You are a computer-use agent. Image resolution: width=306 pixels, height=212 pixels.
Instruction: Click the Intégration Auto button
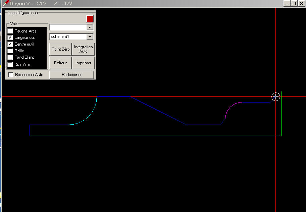point(83,49)
